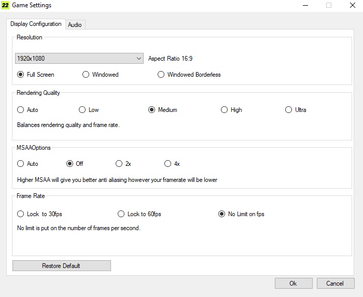Enable Windowed Borderless mode

tap(161, 75)
